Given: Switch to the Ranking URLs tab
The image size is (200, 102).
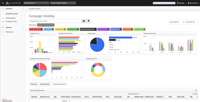Looking at the screenshot, I should (x=45, y=84).
